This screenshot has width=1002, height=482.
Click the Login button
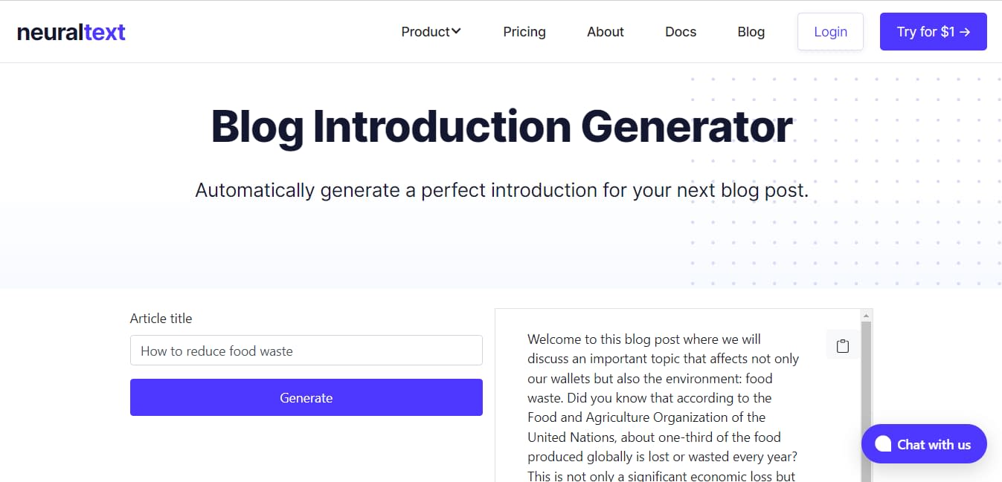pos(830,32)
